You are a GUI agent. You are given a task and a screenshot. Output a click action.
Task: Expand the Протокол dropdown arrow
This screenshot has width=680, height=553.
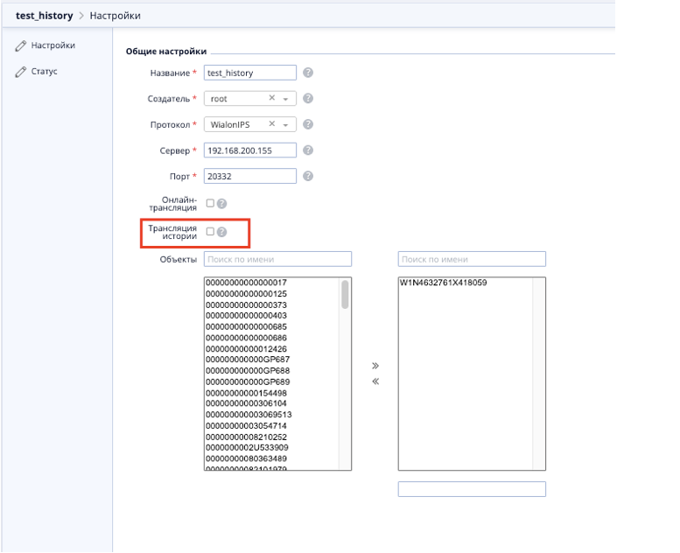click(286, 125)
